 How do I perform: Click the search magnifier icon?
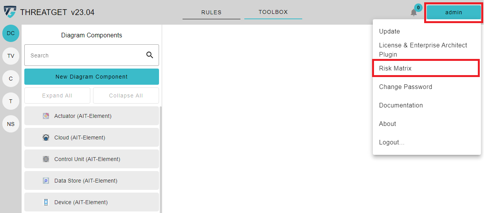(150, 55)
